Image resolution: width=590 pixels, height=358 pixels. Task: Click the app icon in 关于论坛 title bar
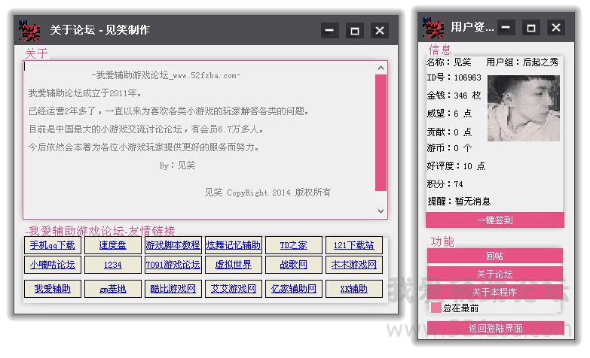(29, 30)
